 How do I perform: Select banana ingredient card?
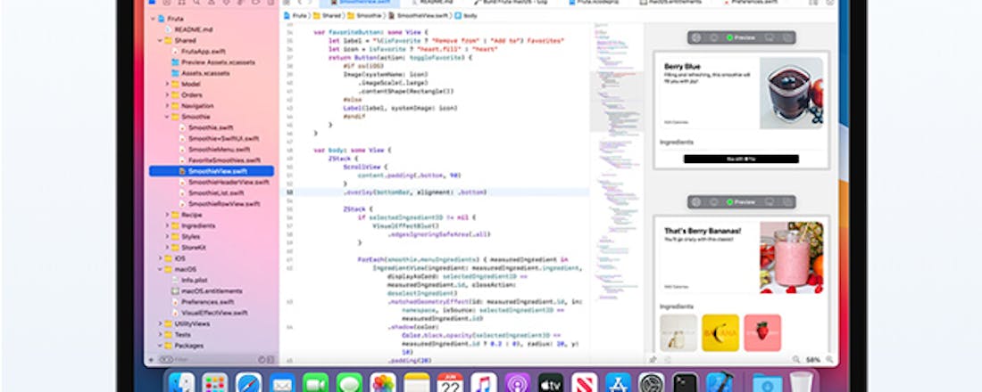tap(720, 332)
